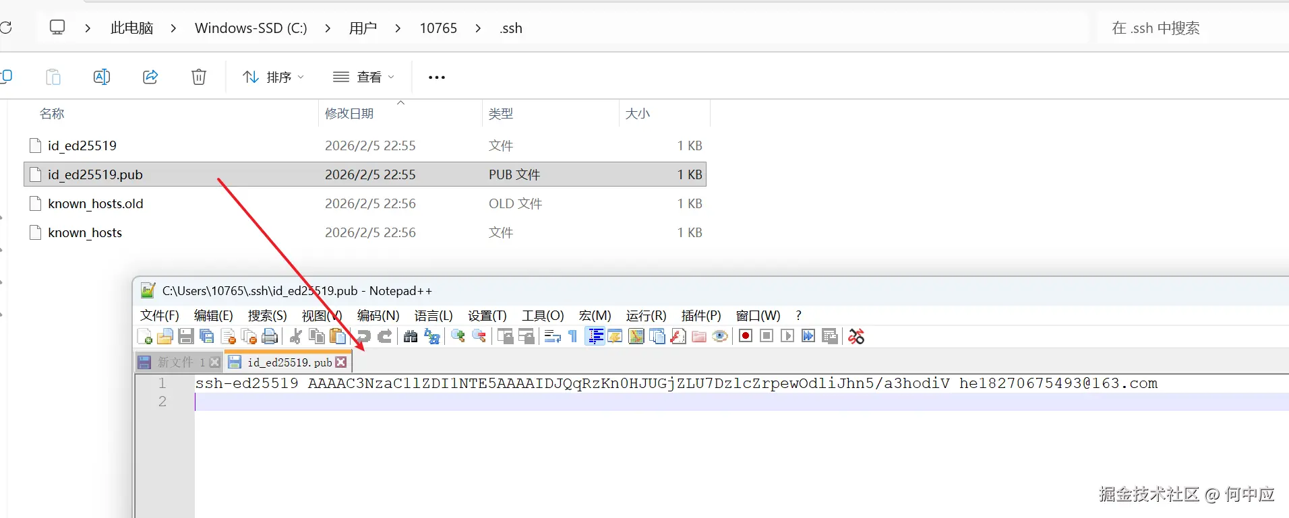This screenshot has width=1289, height=518.
Task: Toggle Notepad++ function list icon
Action: point(678,336)
